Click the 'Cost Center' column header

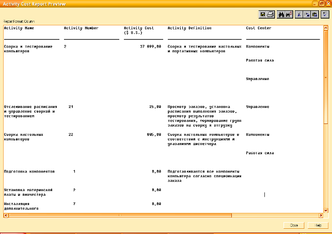pyautogui.click(x=259, y=28)
